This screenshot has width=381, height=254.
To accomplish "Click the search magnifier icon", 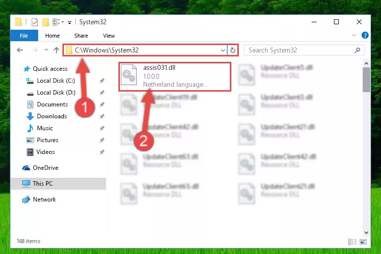I will [x=357, y=51].
